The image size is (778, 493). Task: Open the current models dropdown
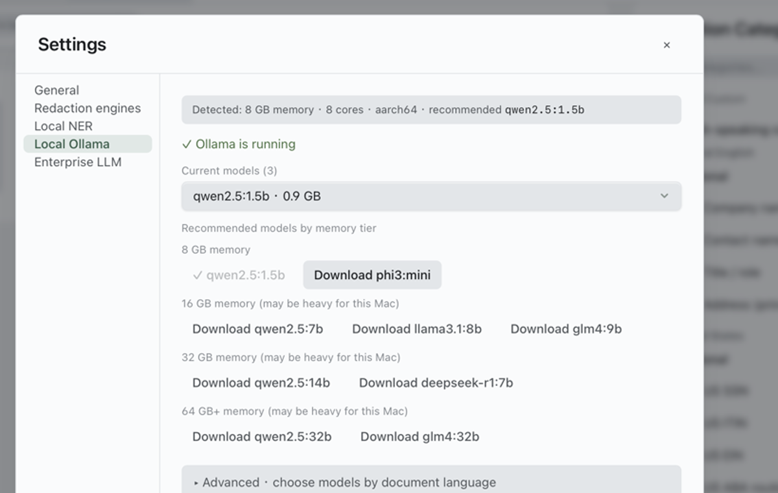[x=431, y=196]
